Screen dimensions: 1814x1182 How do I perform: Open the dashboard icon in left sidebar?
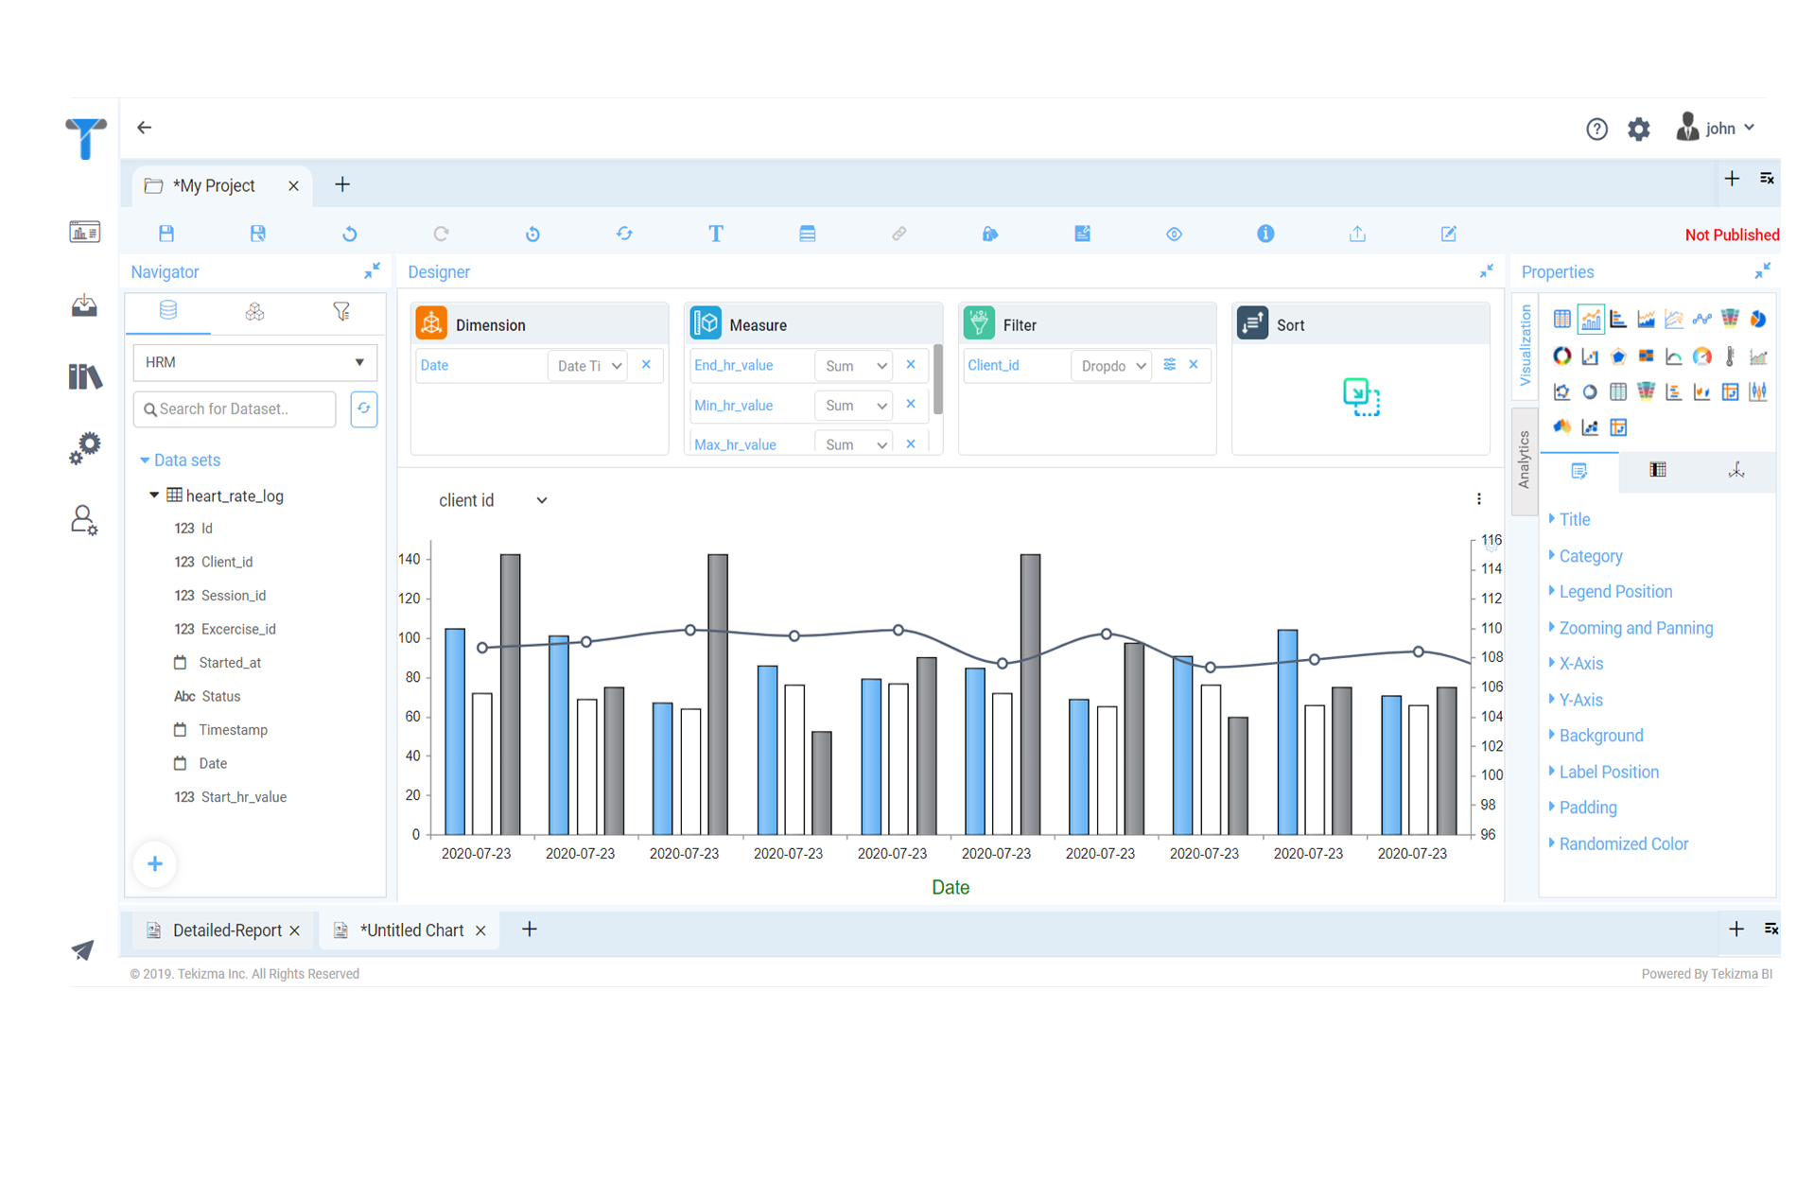point(85,232)
